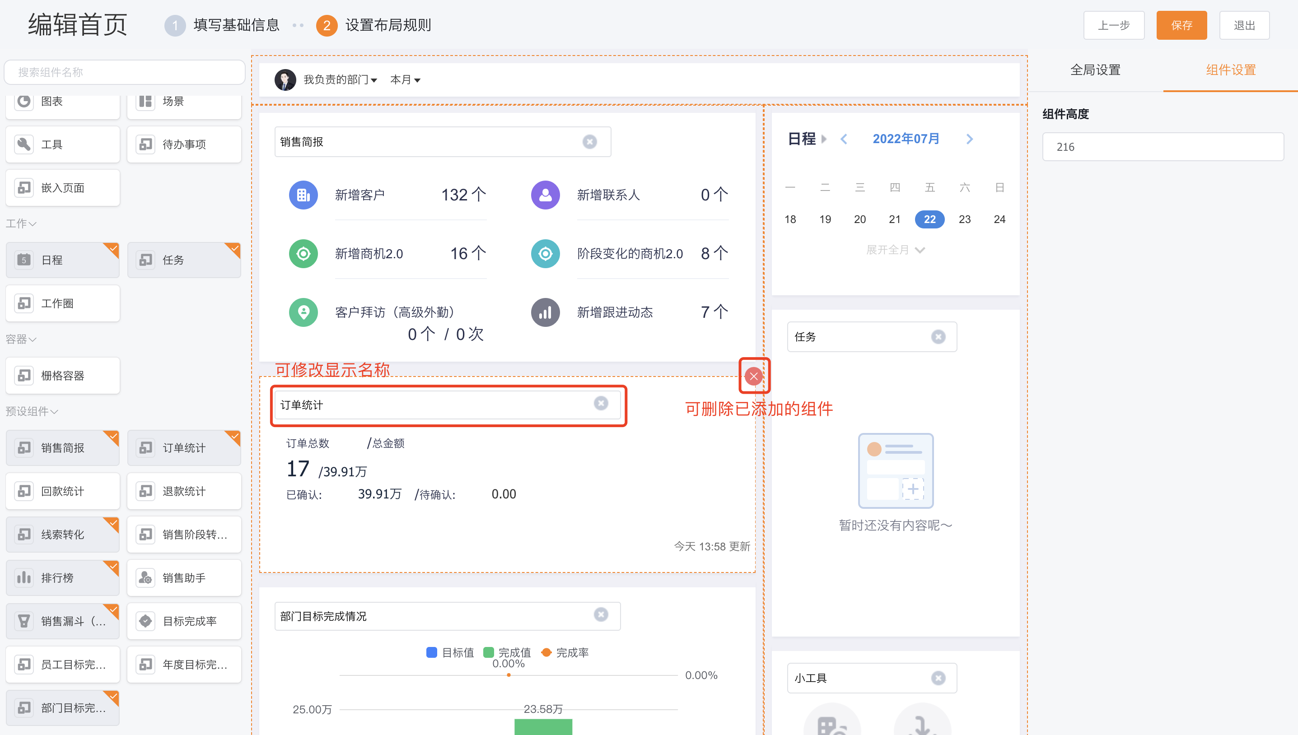Add the 销售阶段转… component

[184, 535]
